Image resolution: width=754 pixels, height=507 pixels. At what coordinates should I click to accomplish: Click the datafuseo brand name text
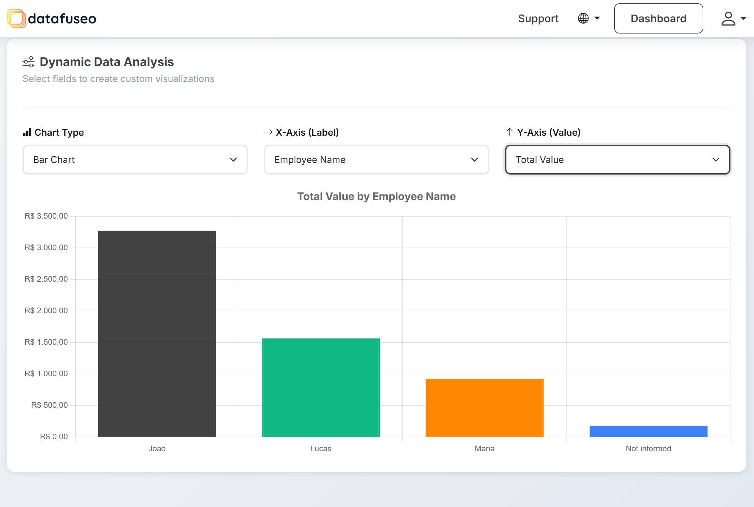point(62,19)
